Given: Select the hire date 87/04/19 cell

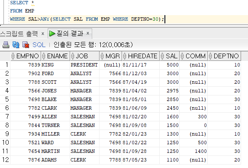Looking at the screenshot, I should click(x=141, y=82).
